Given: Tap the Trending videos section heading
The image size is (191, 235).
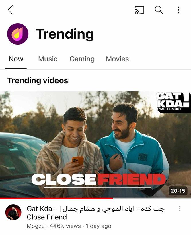Looking at the screenshot, I should 38,80.
